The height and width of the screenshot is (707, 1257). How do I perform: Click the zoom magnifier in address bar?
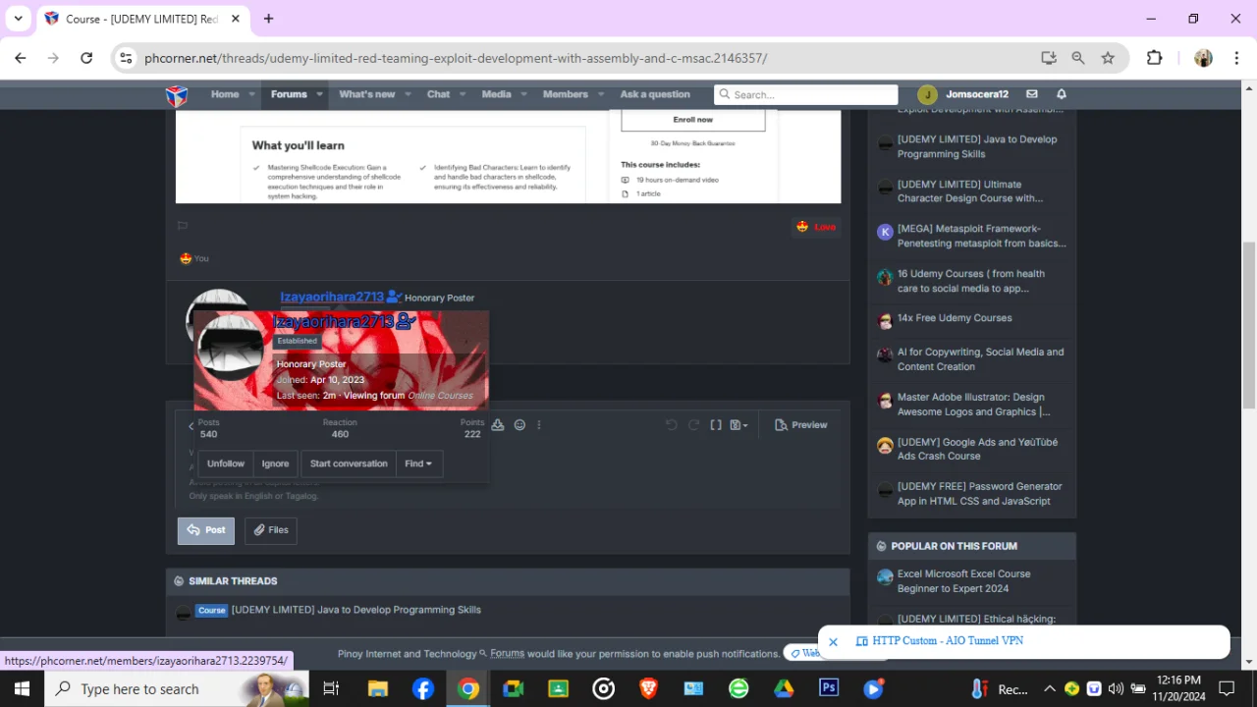(x=1078, y=58)
